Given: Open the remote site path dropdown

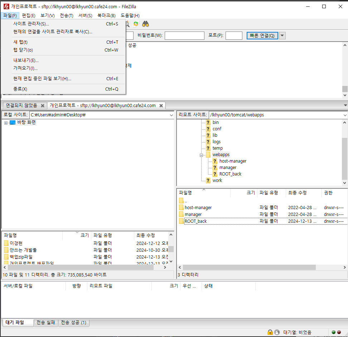Looking at the screenshot, I should (x=345, y=115).
